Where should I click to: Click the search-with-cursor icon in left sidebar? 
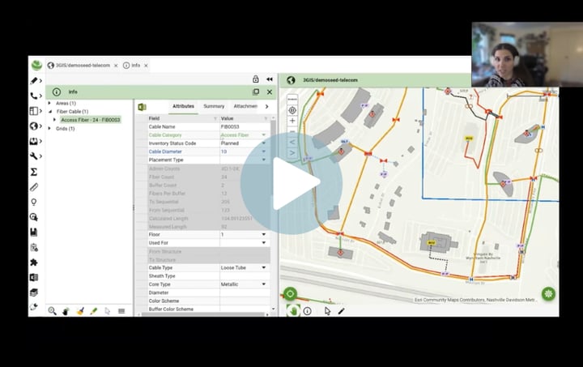[34, 217]
